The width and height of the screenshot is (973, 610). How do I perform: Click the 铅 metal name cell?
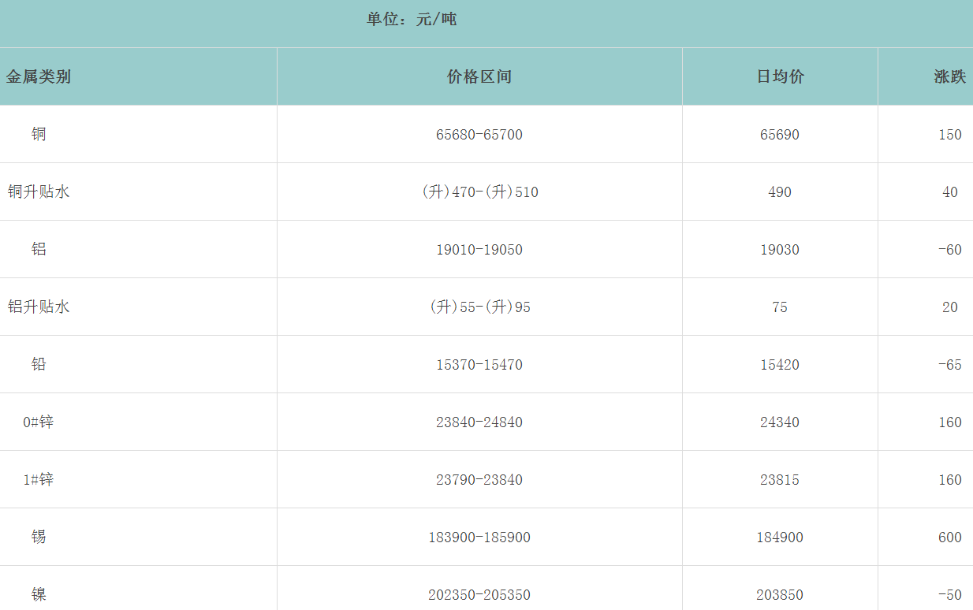pos(39,364)
